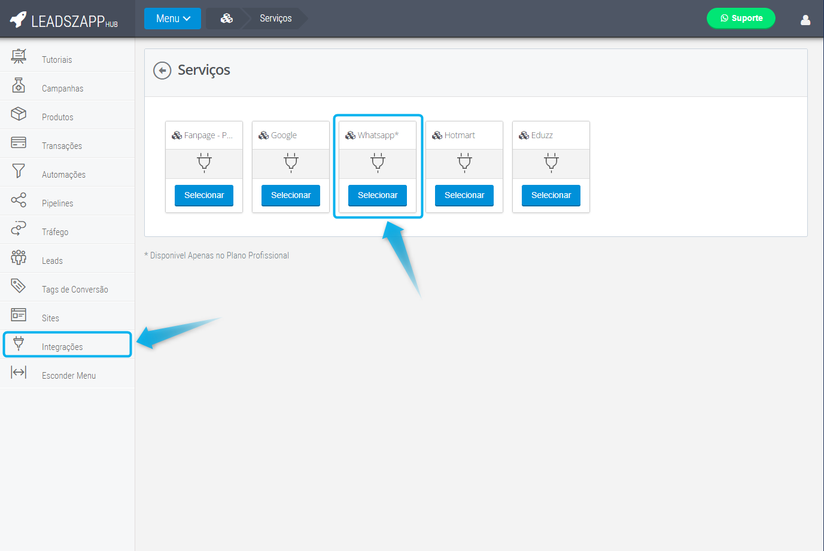Click the cubes icon in the breadcrumb
The height and width of the screenshot is (551, 824).
[x=227, y=19]
